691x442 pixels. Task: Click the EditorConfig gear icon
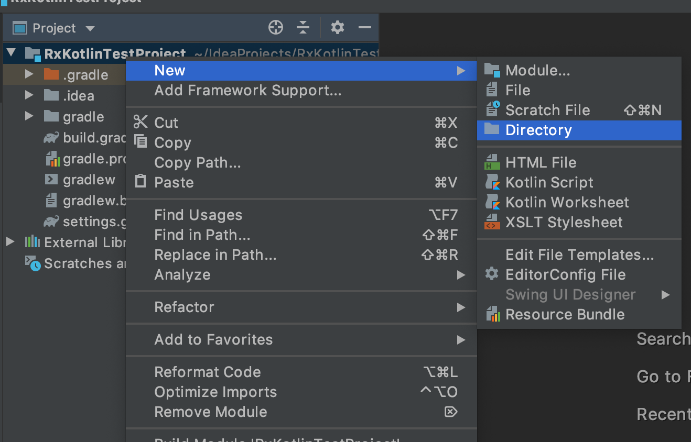[x=492, y=274]
